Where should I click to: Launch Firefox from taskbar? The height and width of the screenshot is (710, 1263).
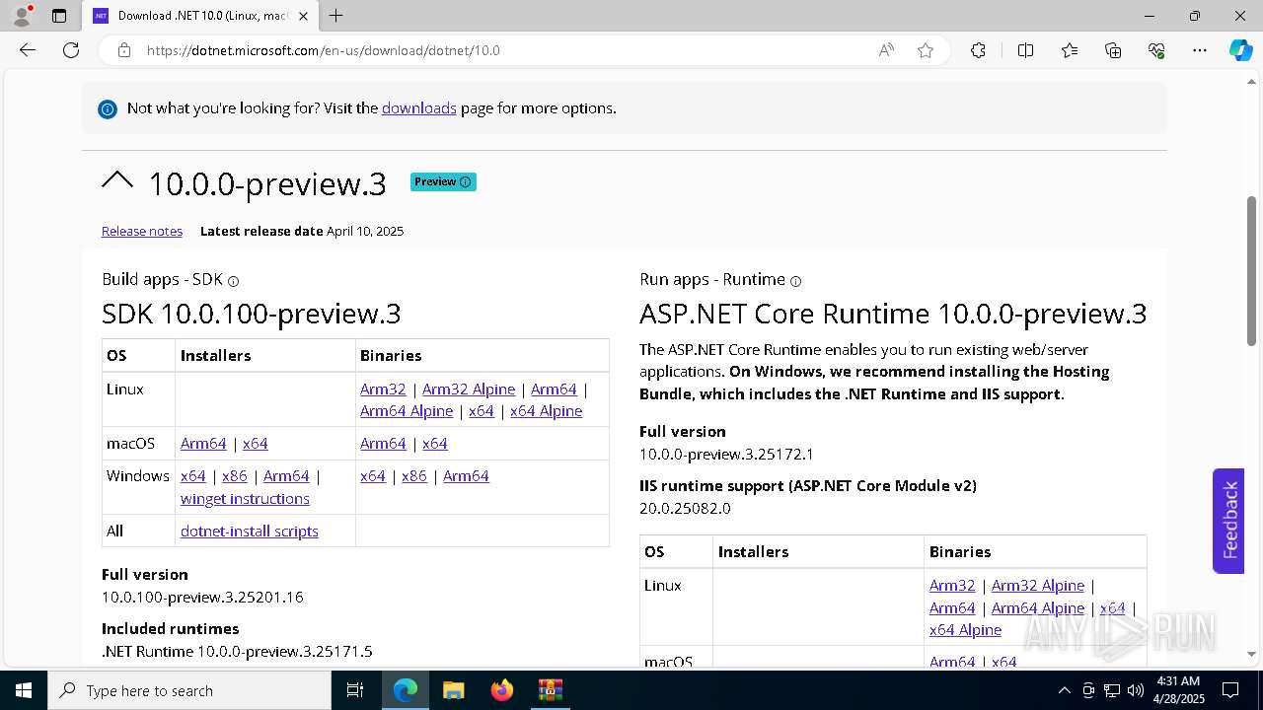pyautogui.click(x=501, y=690)
